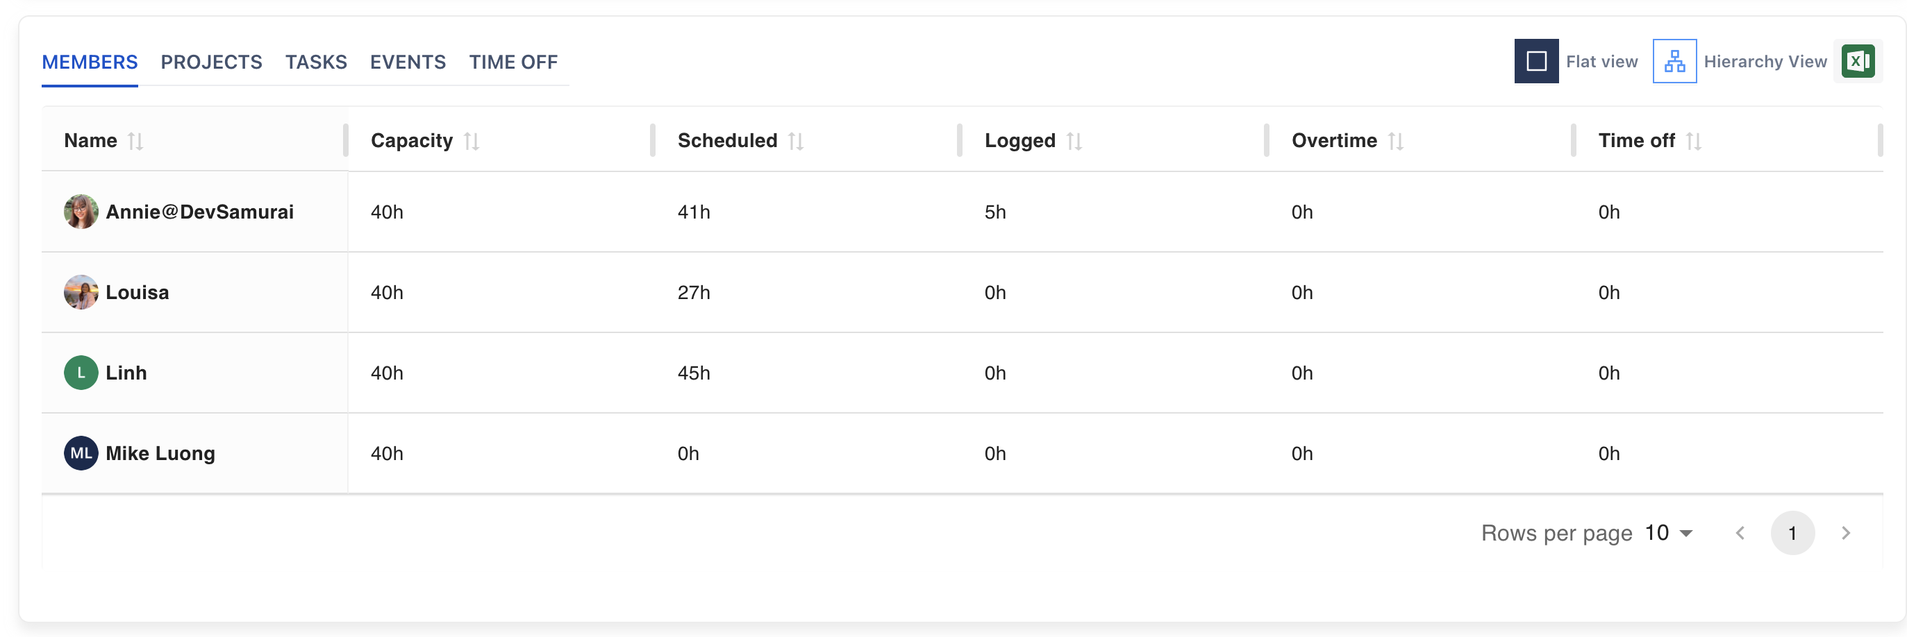Open Rows per page dropdown
The height and width of the screenshot is (637, 1907).
[x=1669, y=533]
